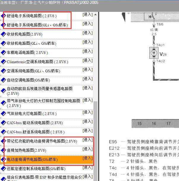The width and height of the screenshot is (179, 181).
Task: Click book icon beside 带气体放电大灯的大灯照射范围控制电路图
Action: 3,103
